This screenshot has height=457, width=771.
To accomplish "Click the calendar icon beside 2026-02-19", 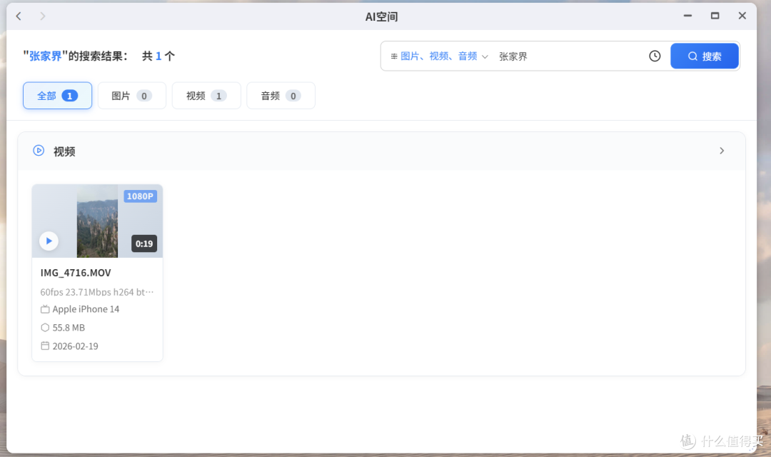I will 45,346.
